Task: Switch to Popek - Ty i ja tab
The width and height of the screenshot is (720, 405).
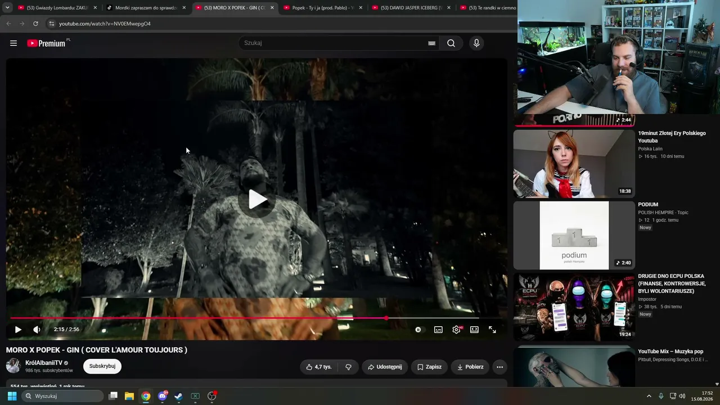Action: tap(323, 8)
